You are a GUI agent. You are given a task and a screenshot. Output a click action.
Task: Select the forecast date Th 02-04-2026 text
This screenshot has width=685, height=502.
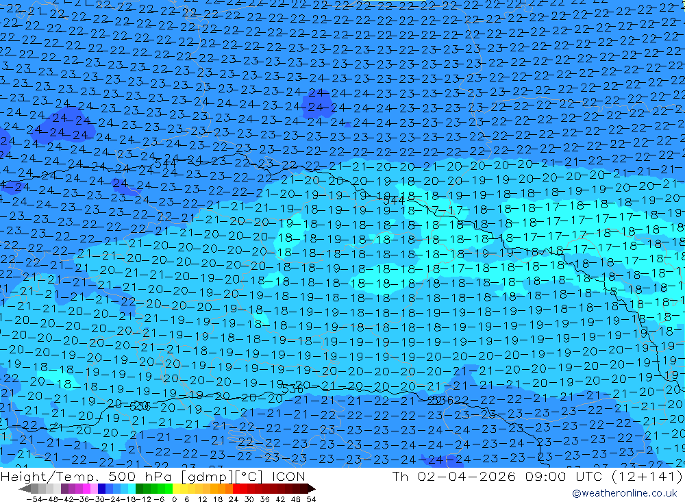coord(453,476)
